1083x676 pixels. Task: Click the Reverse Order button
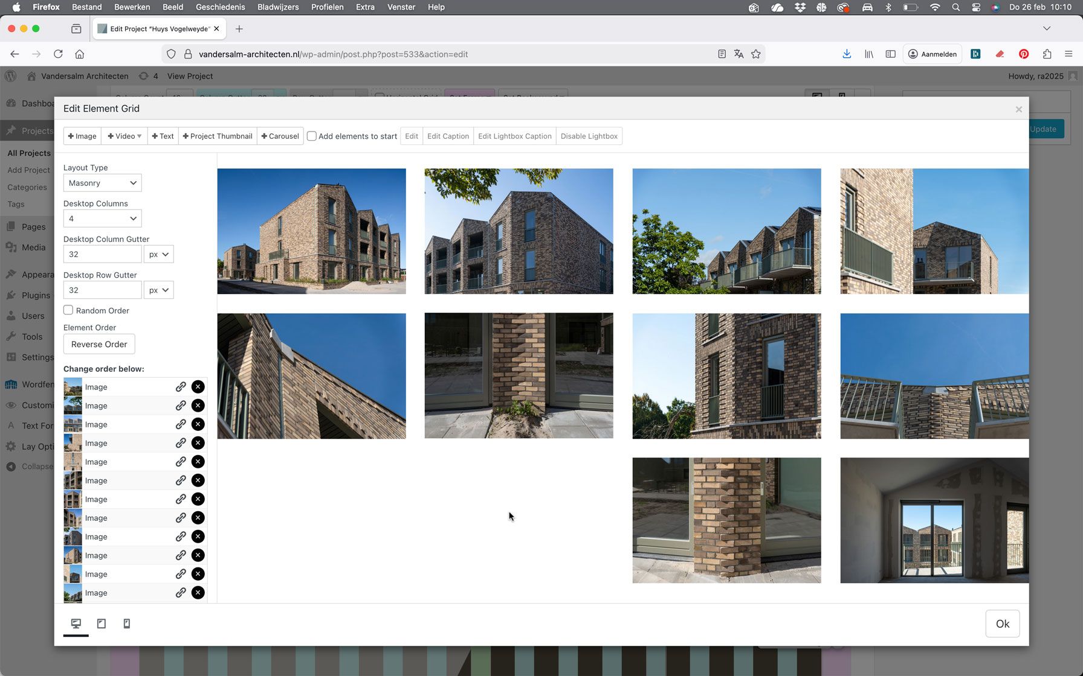click(99, 344)
